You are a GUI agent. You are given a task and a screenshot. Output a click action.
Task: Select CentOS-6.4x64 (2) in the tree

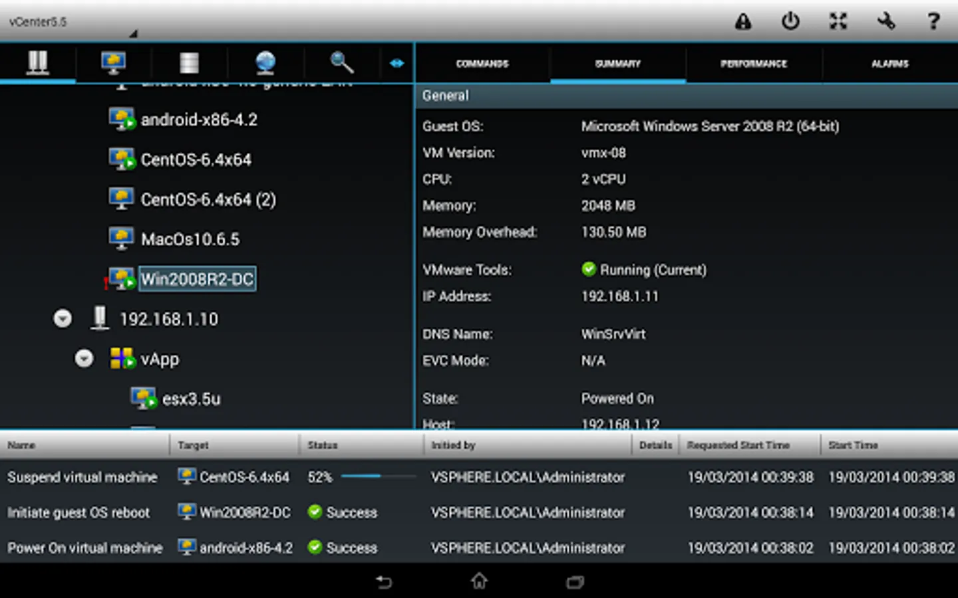coord(208,199)
